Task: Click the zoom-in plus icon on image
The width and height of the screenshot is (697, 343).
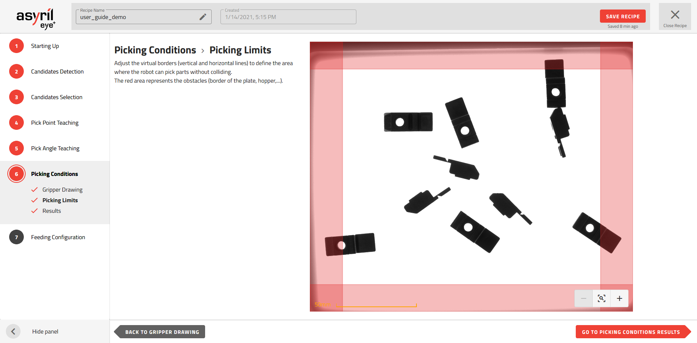Action: [619, 298]
